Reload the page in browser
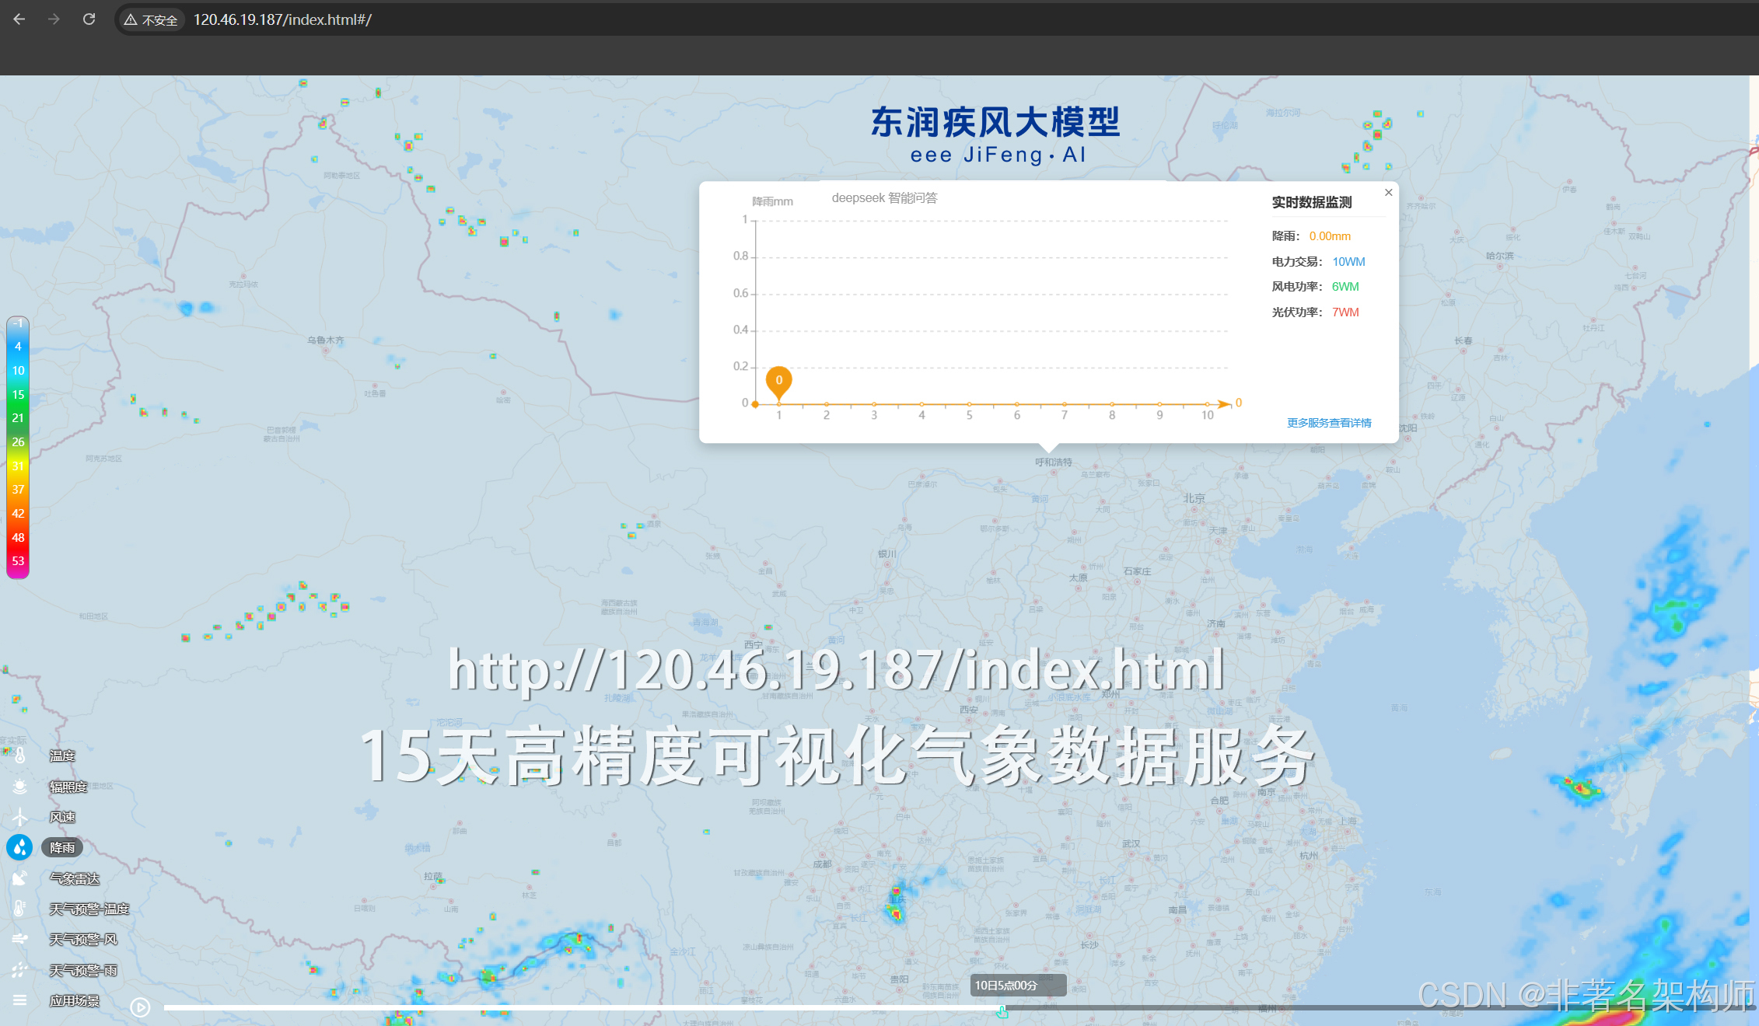This screenshot has width=1759, height=1026. (89, 19)
